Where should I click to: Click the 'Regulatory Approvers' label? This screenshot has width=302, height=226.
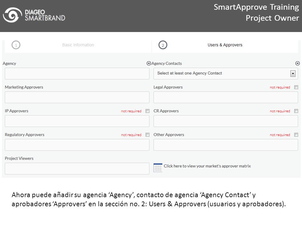coord(25,135)
